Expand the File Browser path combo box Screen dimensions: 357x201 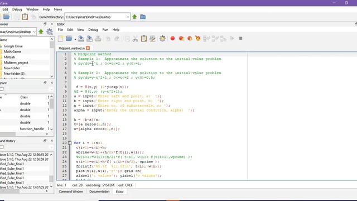pyautogui.click(x=34, y=32)
